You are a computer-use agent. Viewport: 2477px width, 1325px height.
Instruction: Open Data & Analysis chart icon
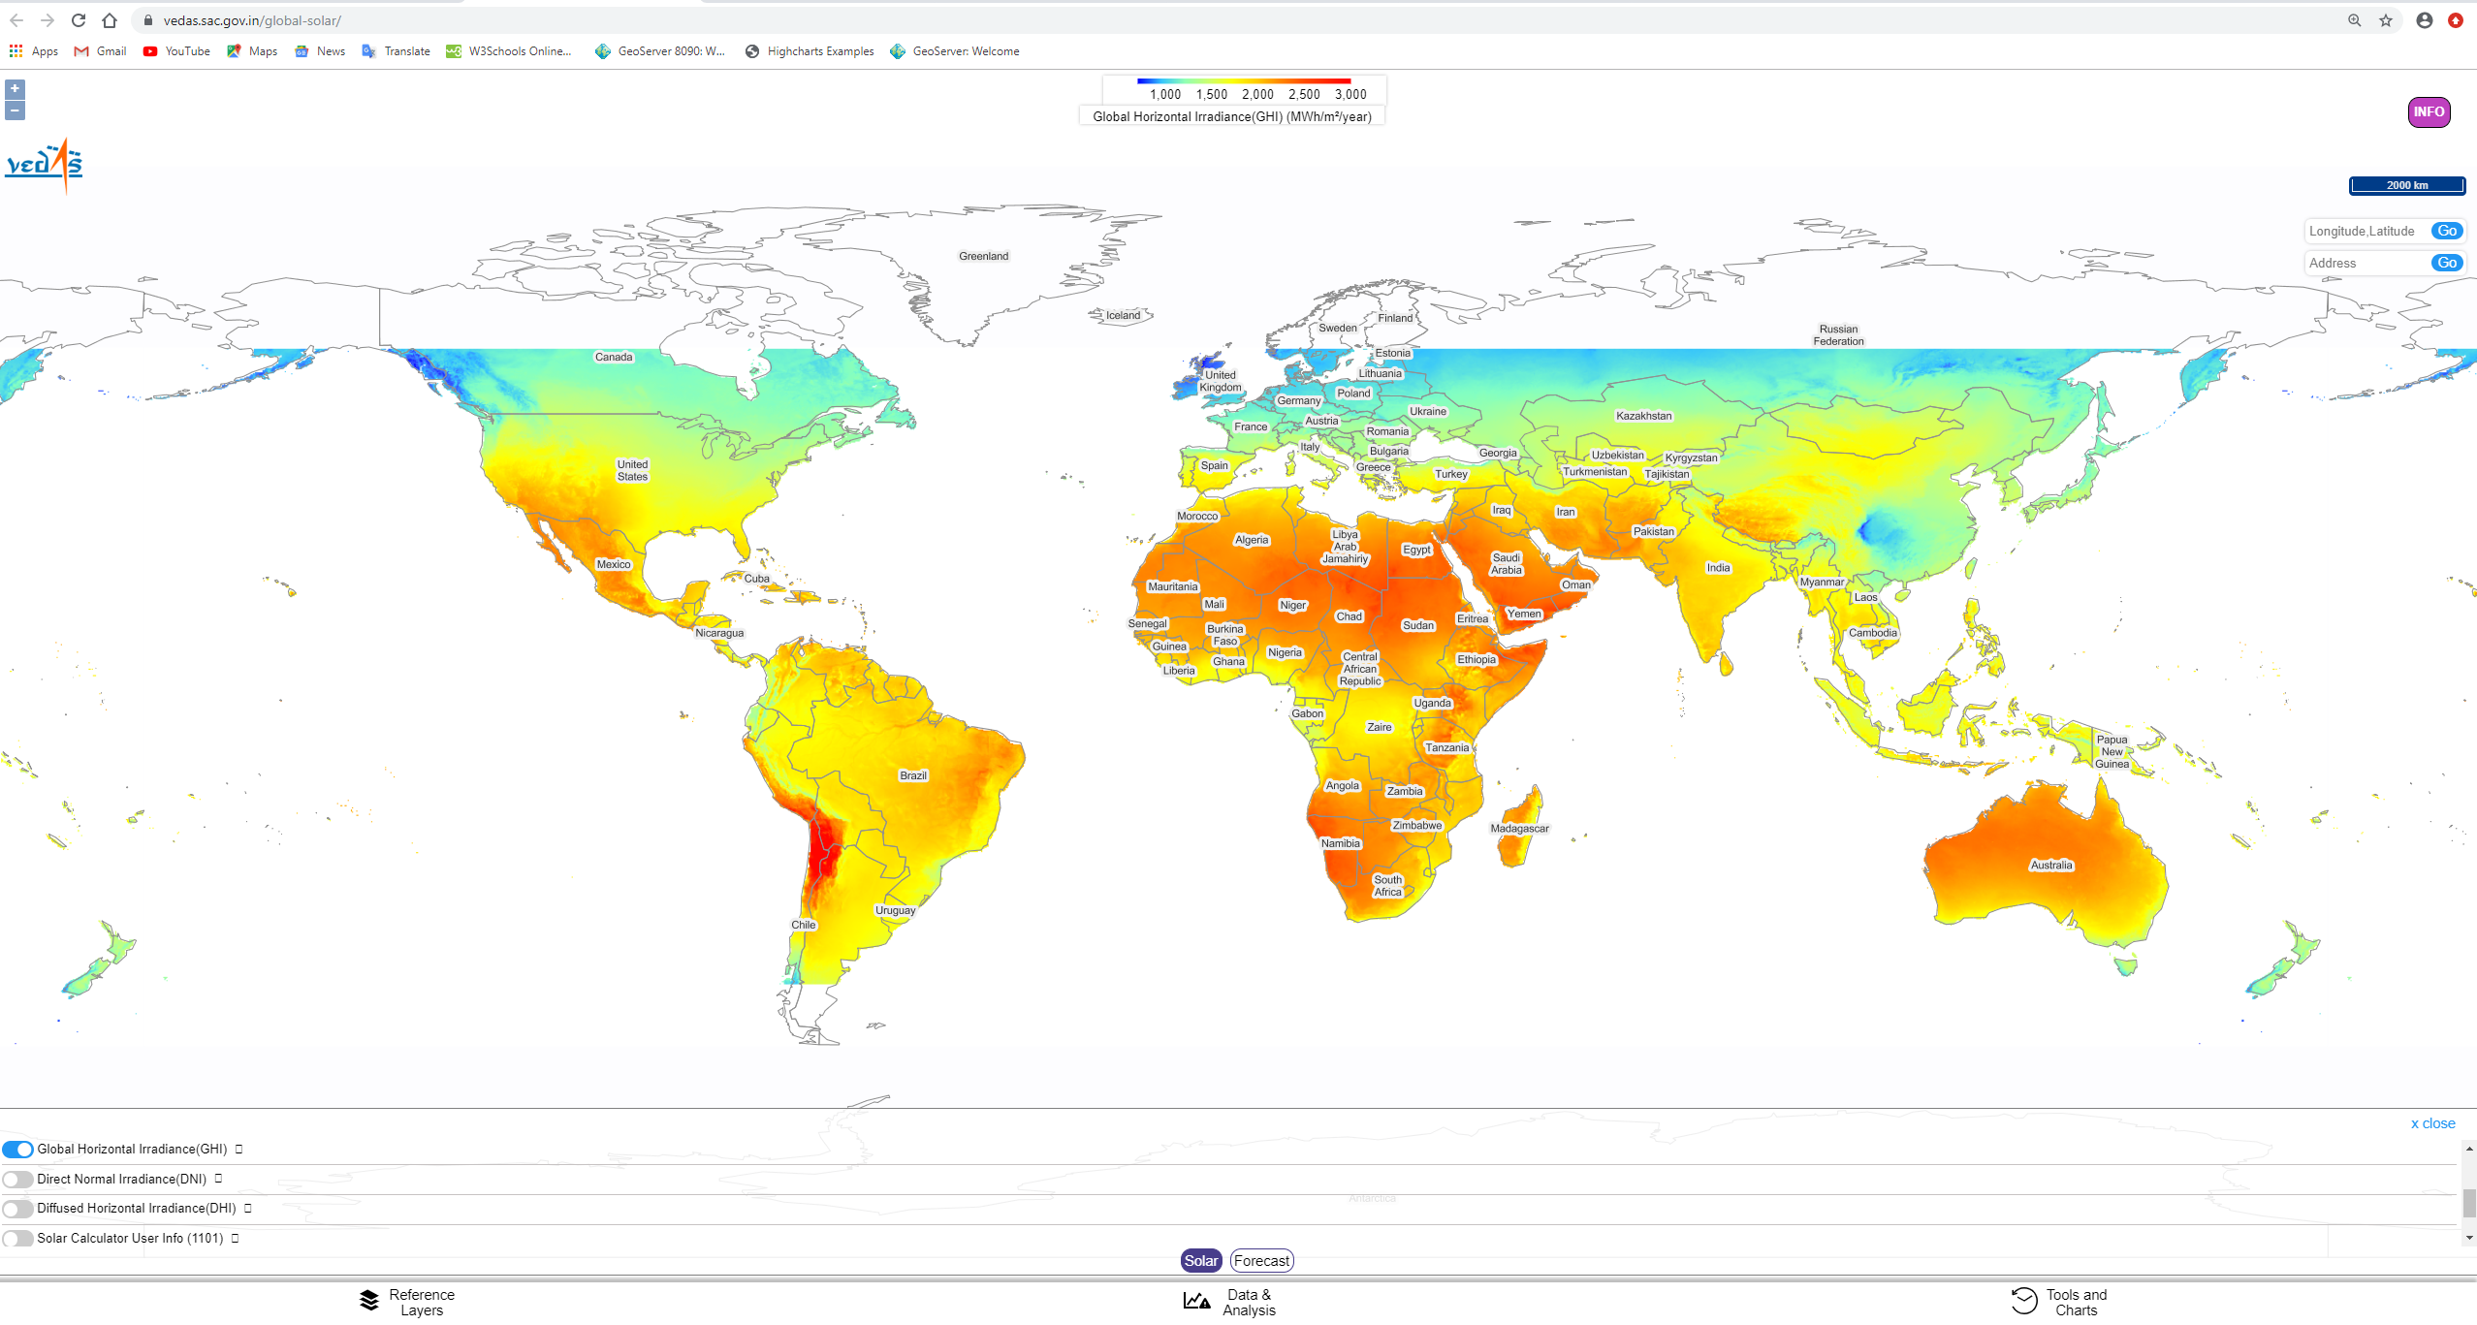coord(1196,1301)
